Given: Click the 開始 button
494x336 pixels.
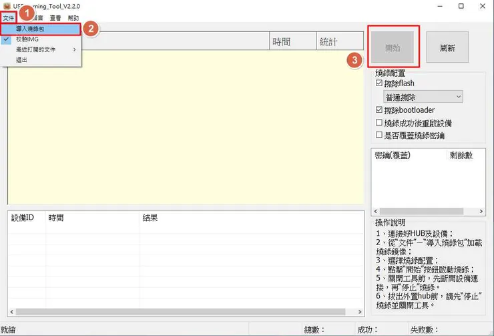Looking at the screenshot, I should tap(393, 47).
